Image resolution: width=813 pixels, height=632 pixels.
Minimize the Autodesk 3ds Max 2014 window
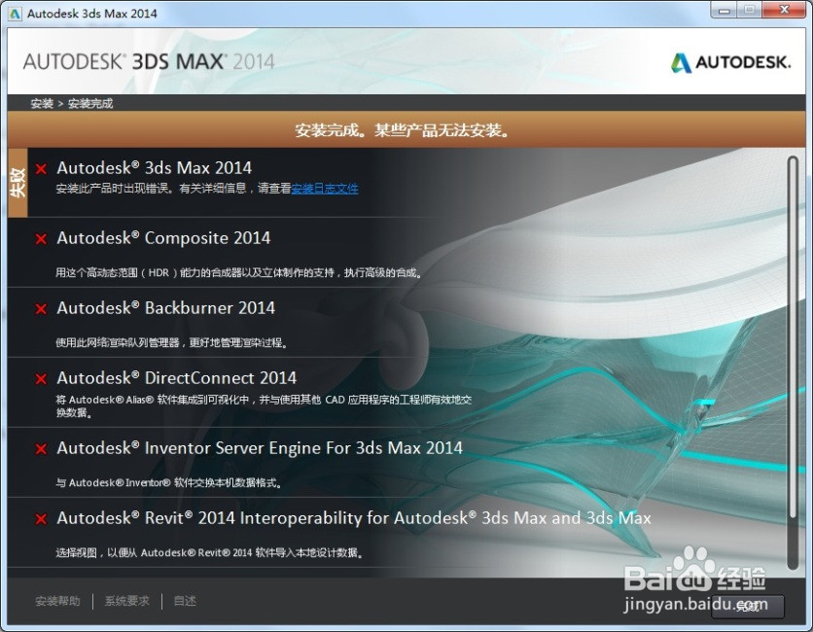[x=724, y=10]
